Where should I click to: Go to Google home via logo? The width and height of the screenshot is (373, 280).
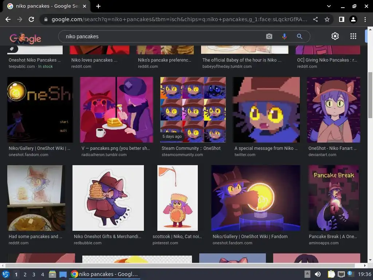point(25,38)
